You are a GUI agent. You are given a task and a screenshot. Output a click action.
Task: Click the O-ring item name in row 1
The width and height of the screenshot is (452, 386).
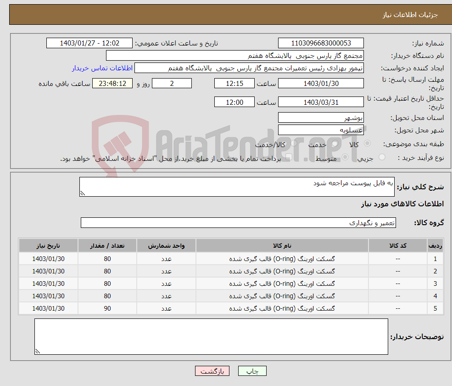[x=282, y=259]
